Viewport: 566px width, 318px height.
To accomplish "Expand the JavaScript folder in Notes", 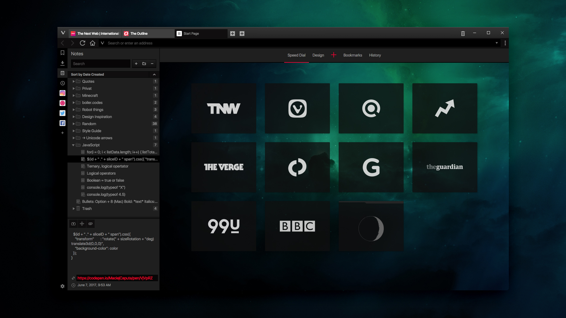I will point(73,145).
